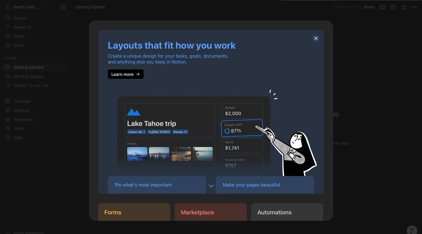
Task: Open the Calendar icon in the sidebar
Action: coord(8,101)
